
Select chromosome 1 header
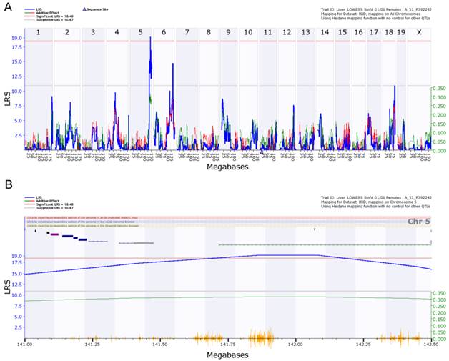click(38, 33)
